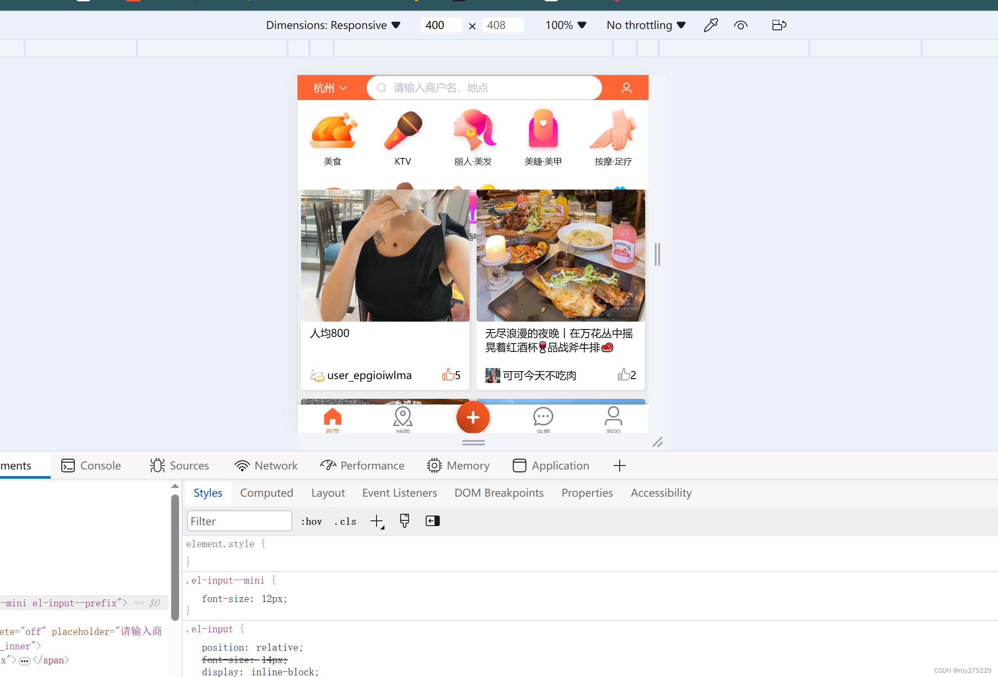The image size is (998, 677).
Task: Like the 人均800 post via its thumbs-up
Action: pos(448,375)
